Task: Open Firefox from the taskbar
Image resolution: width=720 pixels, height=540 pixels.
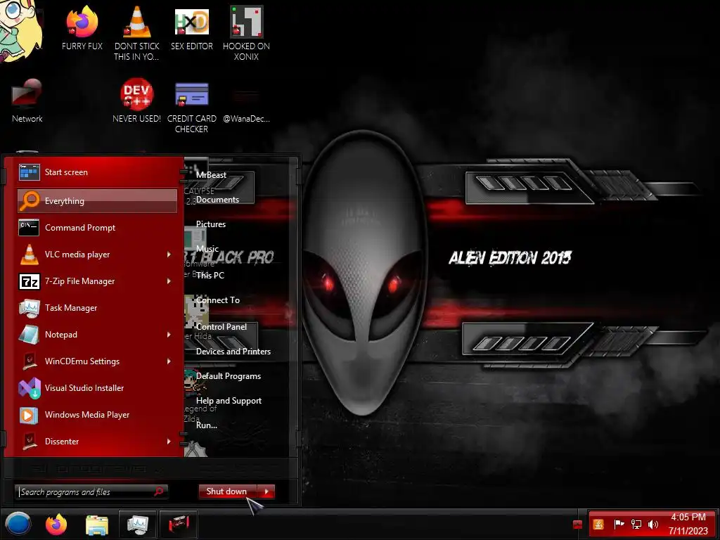Action: 56,524
